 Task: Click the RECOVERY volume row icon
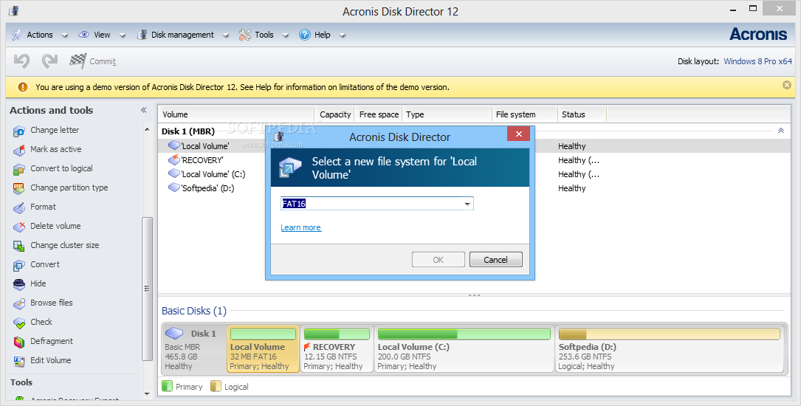pos(173,160)
